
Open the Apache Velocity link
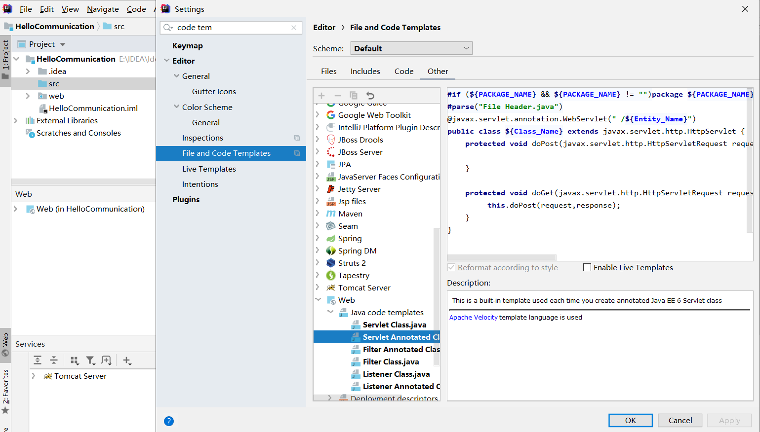click(x=474, y=317)
